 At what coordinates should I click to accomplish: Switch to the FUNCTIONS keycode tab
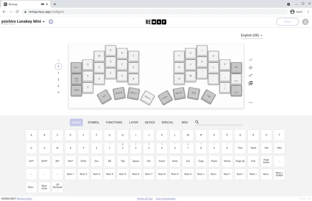click(x=114, y=122)
